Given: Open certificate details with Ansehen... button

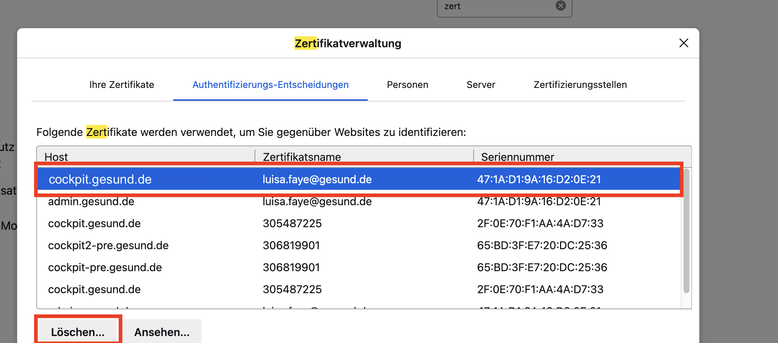Looking at the screenshot, I should pyautogui.click(x=162, y=332).
